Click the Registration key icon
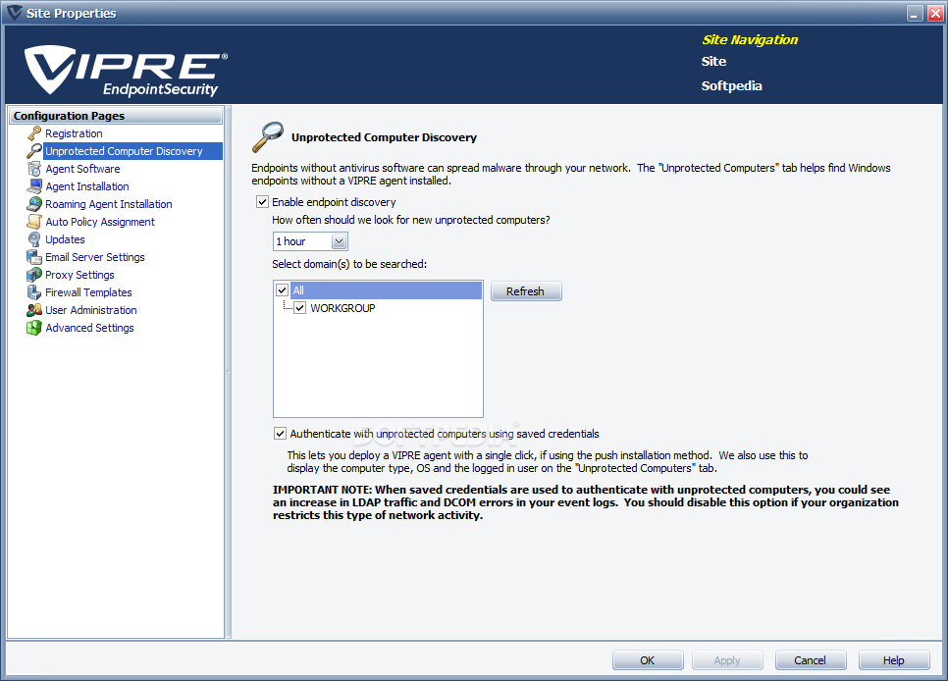Viewport: 948px width, 681px height. (x=34, y=133)
